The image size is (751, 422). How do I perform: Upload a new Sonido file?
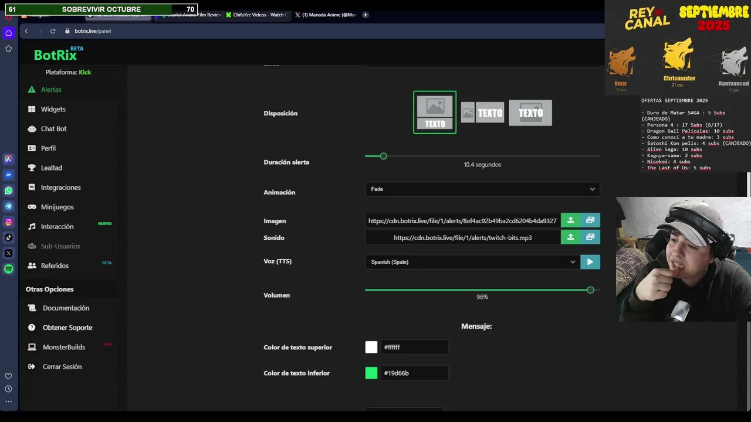coord(570,237)
